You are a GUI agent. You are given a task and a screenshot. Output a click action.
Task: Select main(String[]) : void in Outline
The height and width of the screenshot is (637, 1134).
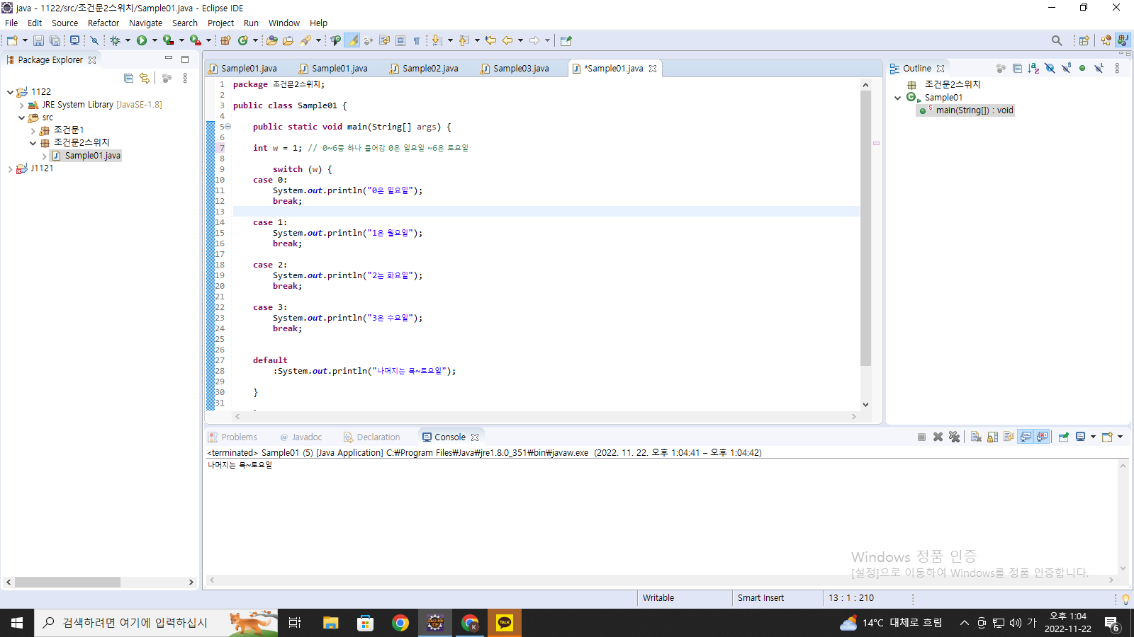point(967,110)
